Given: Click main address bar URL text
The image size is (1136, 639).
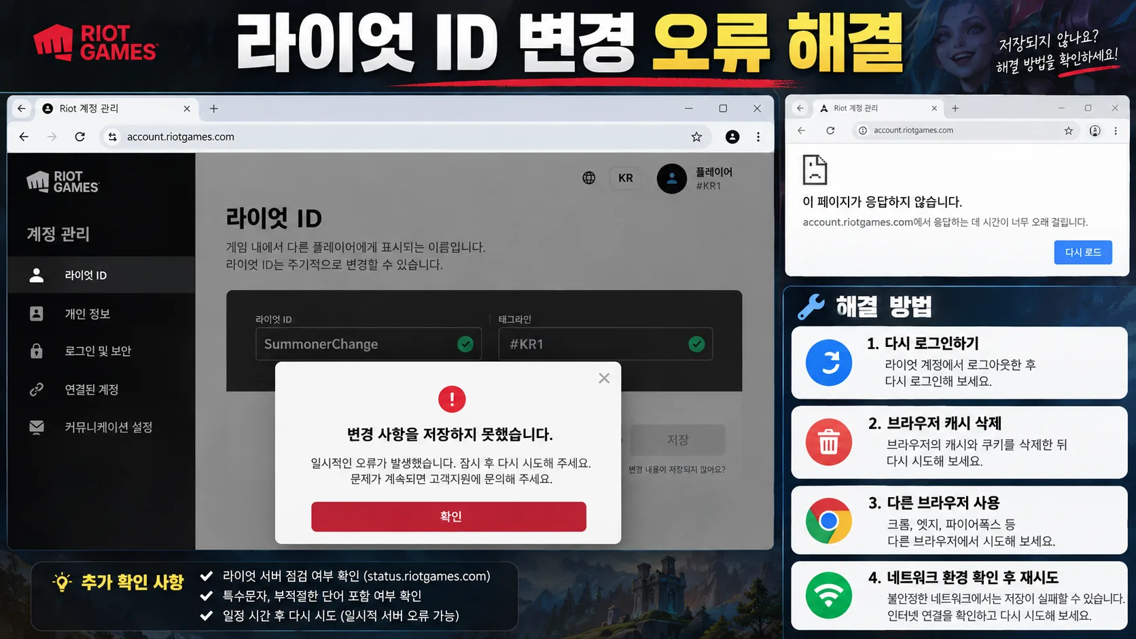Looking at the screenshot, I should 181,136.
